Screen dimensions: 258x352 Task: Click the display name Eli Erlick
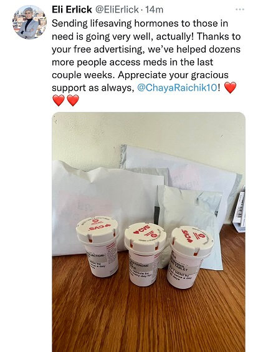pyautogui.click(x=72, y=9)
